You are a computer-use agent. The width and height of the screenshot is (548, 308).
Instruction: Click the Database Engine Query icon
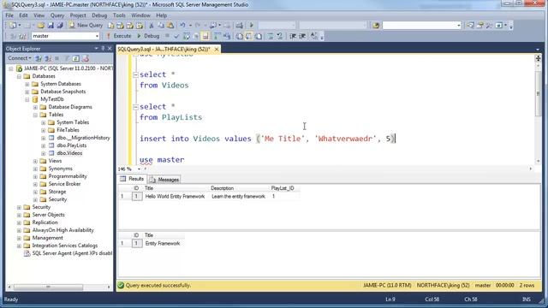[110, 25]
